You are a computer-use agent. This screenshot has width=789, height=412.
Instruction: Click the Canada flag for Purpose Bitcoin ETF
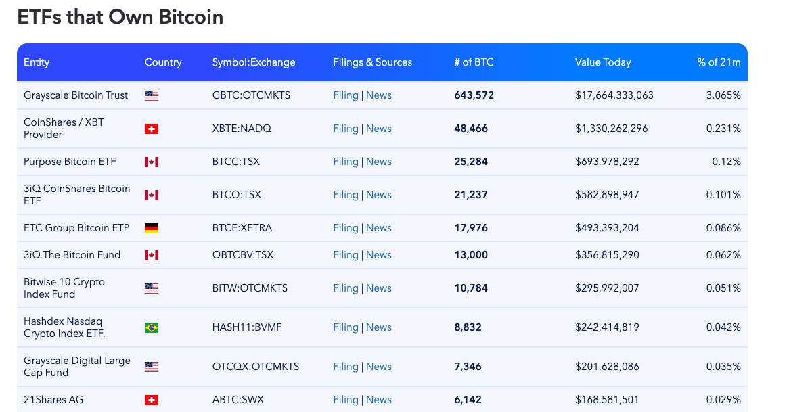pyautogui.click(x=152, y=162)
